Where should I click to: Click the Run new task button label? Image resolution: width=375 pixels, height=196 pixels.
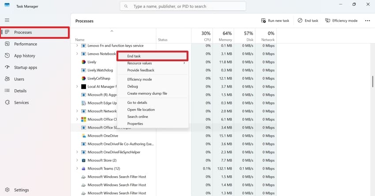[x=278, y=21]
